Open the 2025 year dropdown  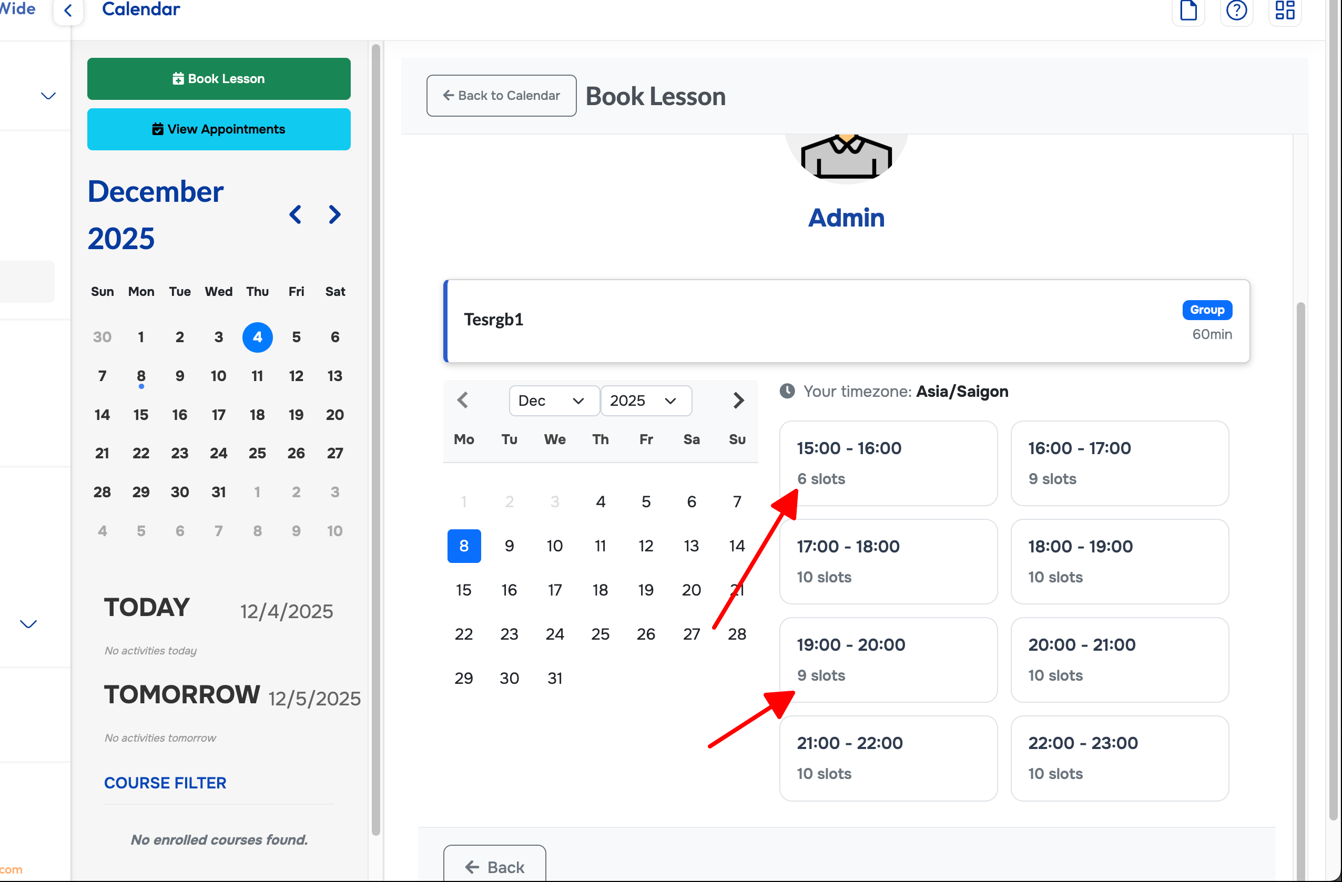646,401
